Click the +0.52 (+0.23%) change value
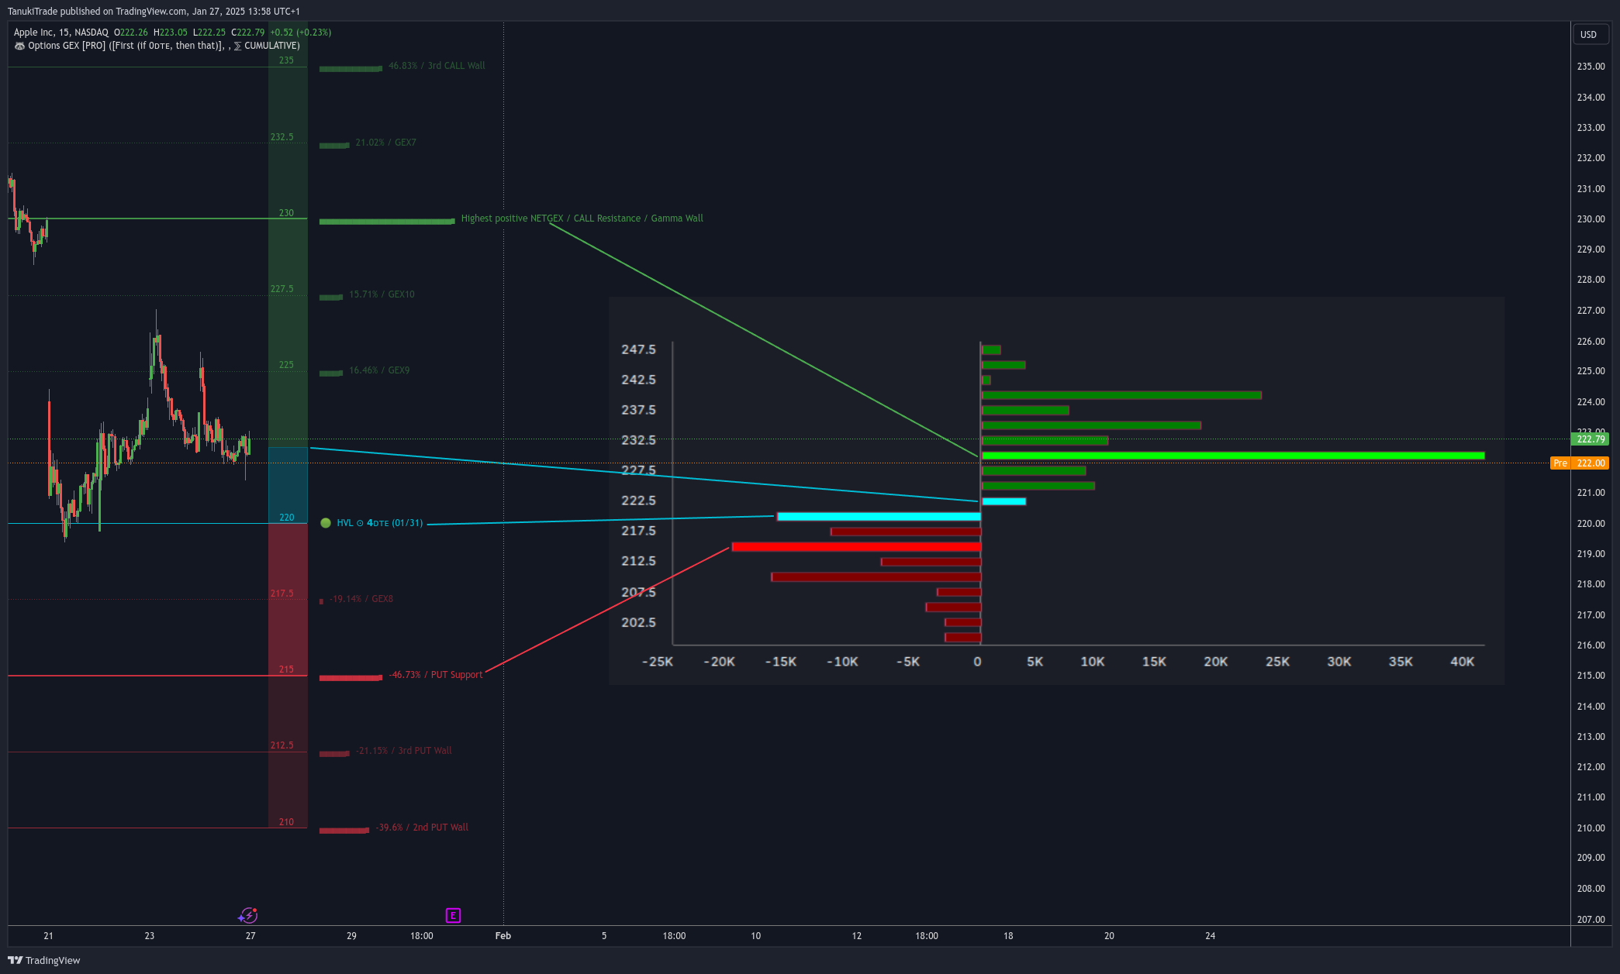This screenshot has height=974, width=1620. (300, 33)
